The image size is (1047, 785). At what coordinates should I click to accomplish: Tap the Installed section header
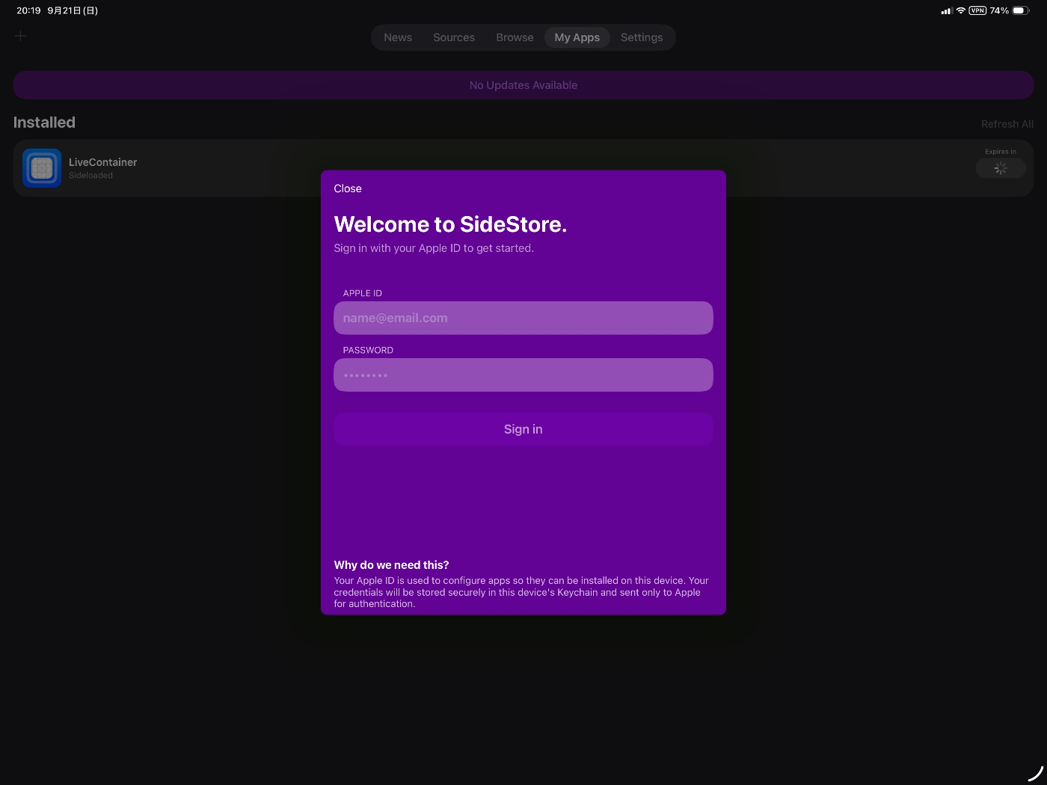point(44,123)
